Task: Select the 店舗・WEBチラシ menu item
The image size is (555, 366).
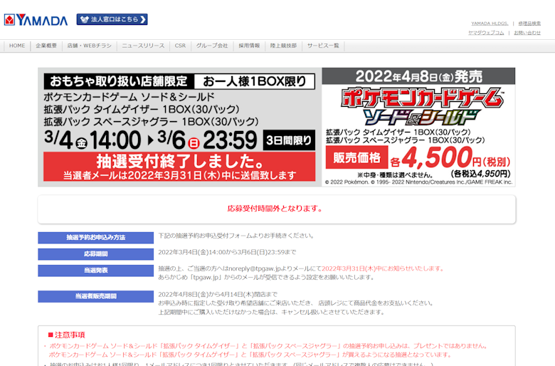Action: (x=89, y=46)
